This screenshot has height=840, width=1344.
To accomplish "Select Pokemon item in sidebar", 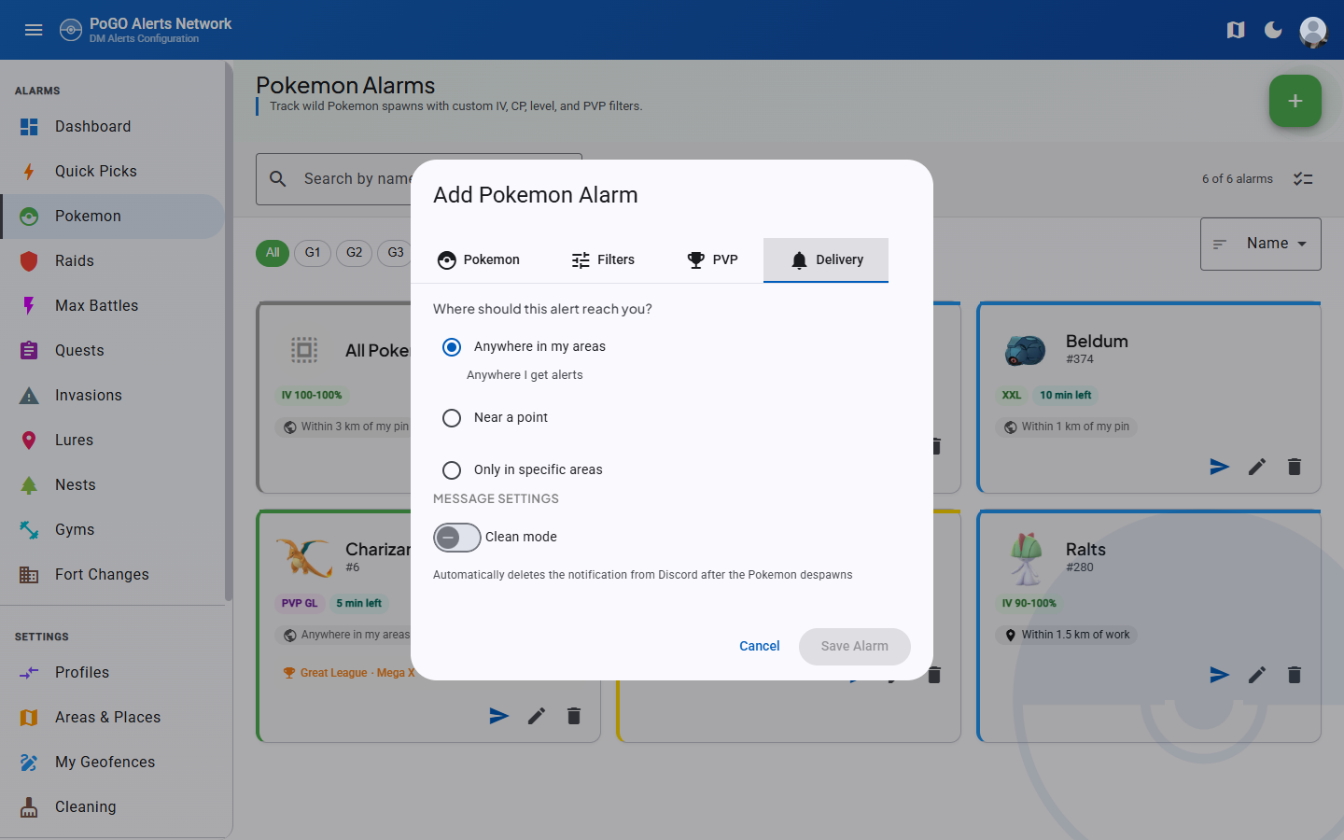I will pos(112,217).
